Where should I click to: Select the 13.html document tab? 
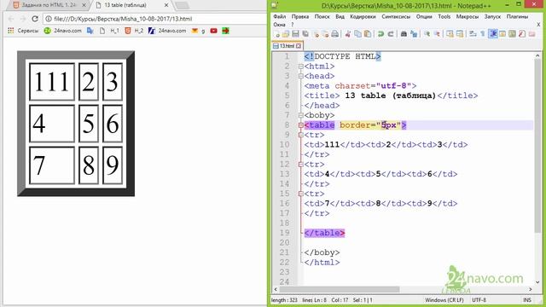[x=287, y=45]
